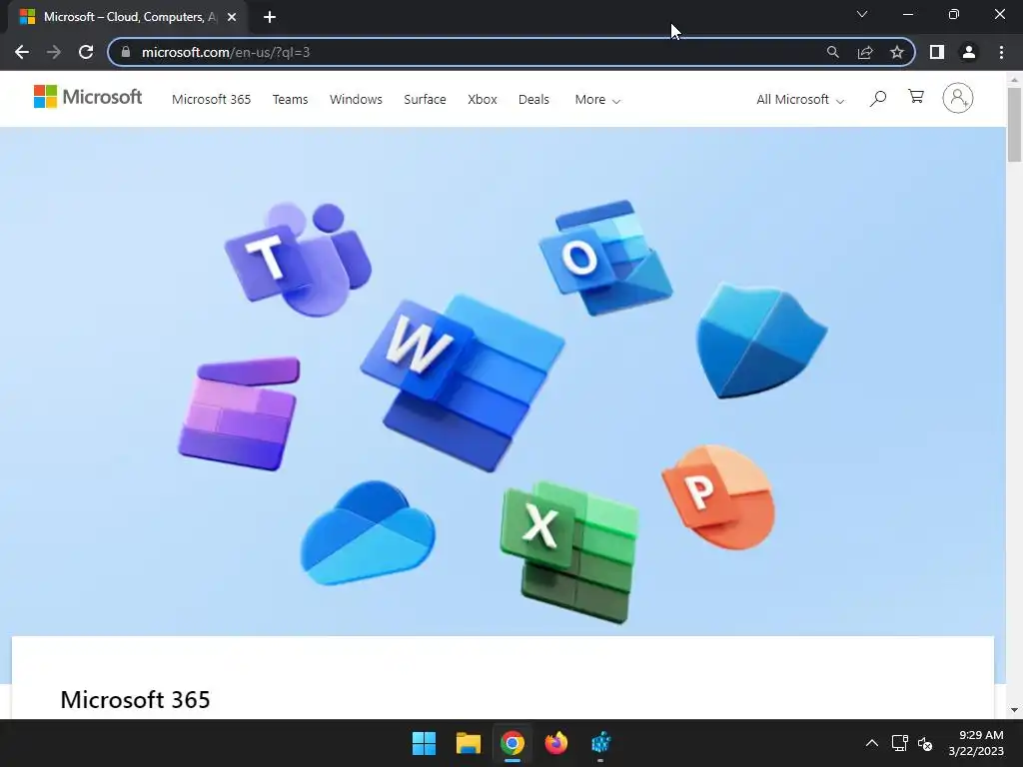Toggle the browser side panel icon
Screen dimensions: 1023x767
937,52
